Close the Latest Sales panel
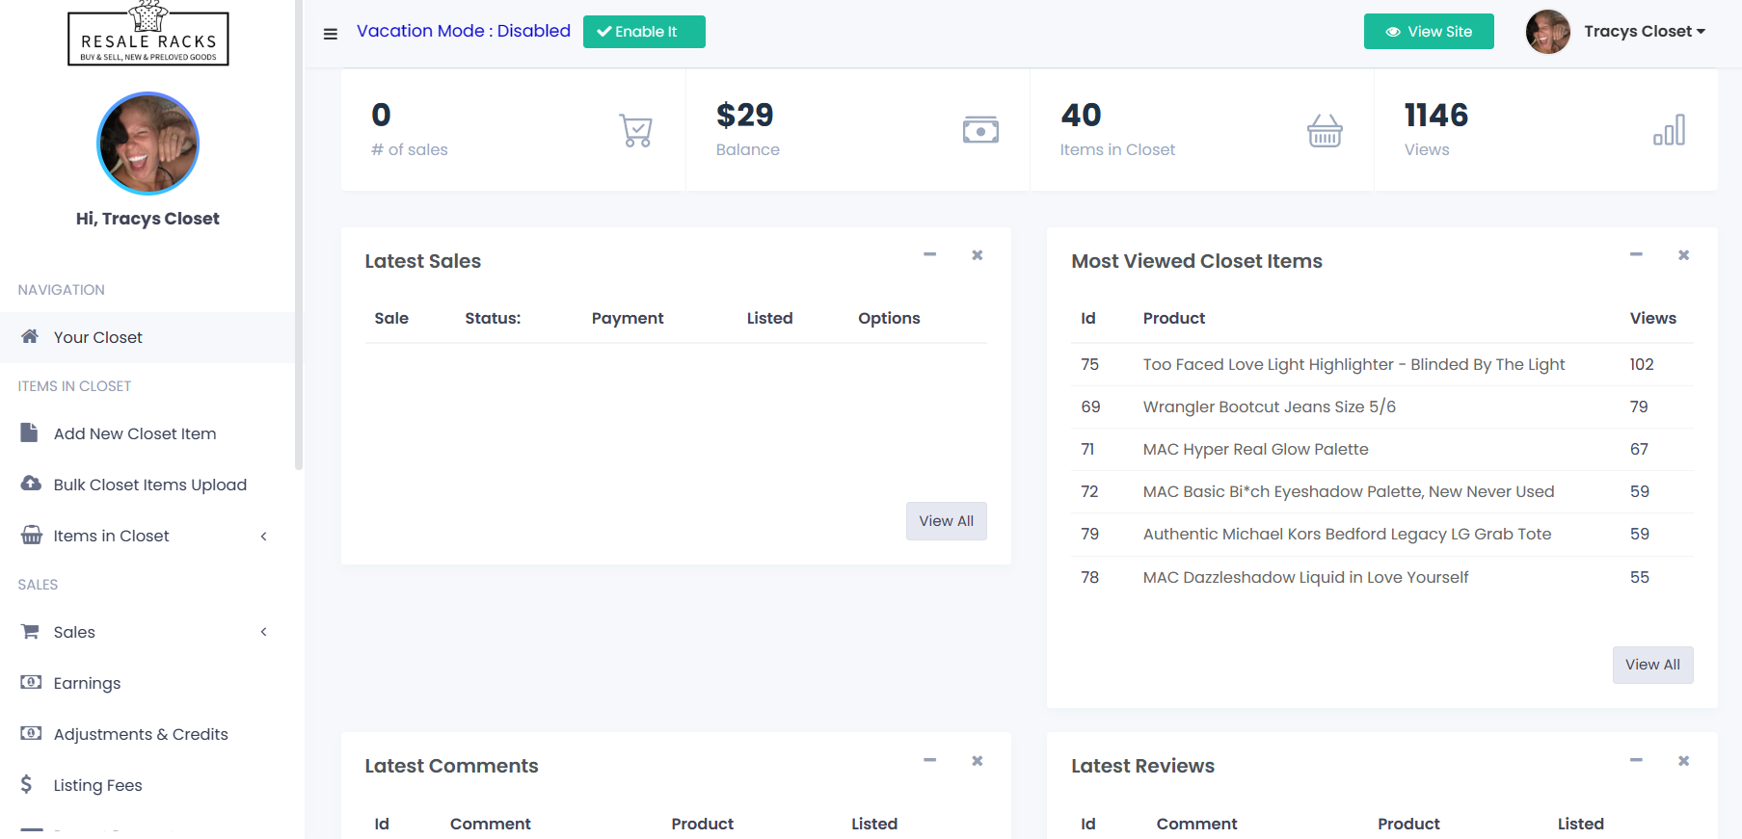Screen dimensions: 1742x839 [x=978, y=255]
